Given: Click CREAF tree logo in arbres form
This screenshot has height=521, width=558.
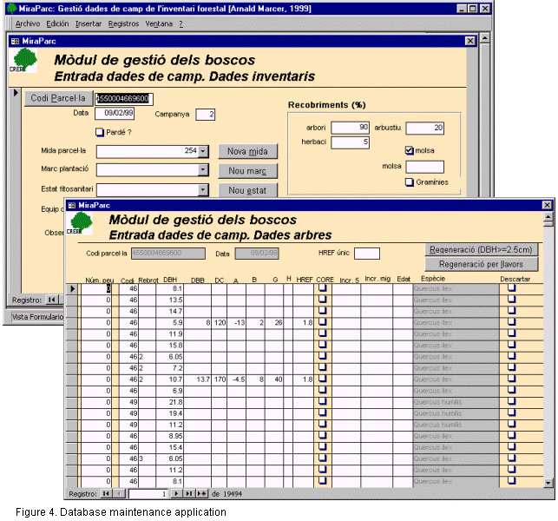Looking at the screenshot, I should click(81, 223).
